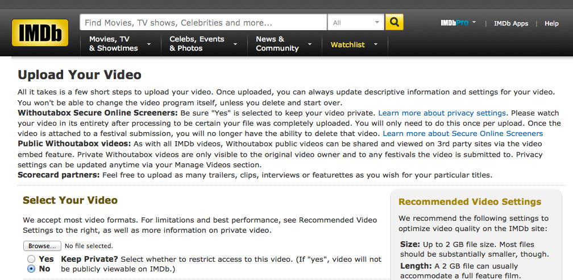
Task: Click the Size: label in settings panel
Action: click(x=411, y=244)
